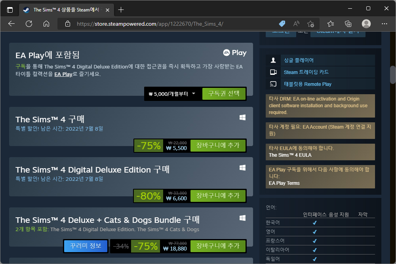Image resolution: width=396 pixels, height=264 pixels.
Task: Add this page to favorites
Action: point(310,24)
